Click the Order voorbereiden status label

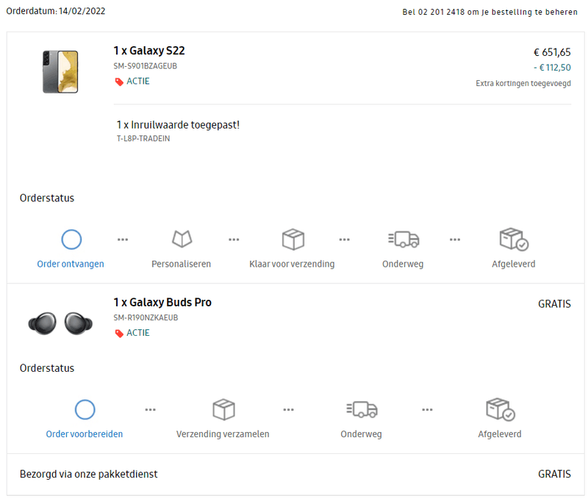[x=85, y=434]
